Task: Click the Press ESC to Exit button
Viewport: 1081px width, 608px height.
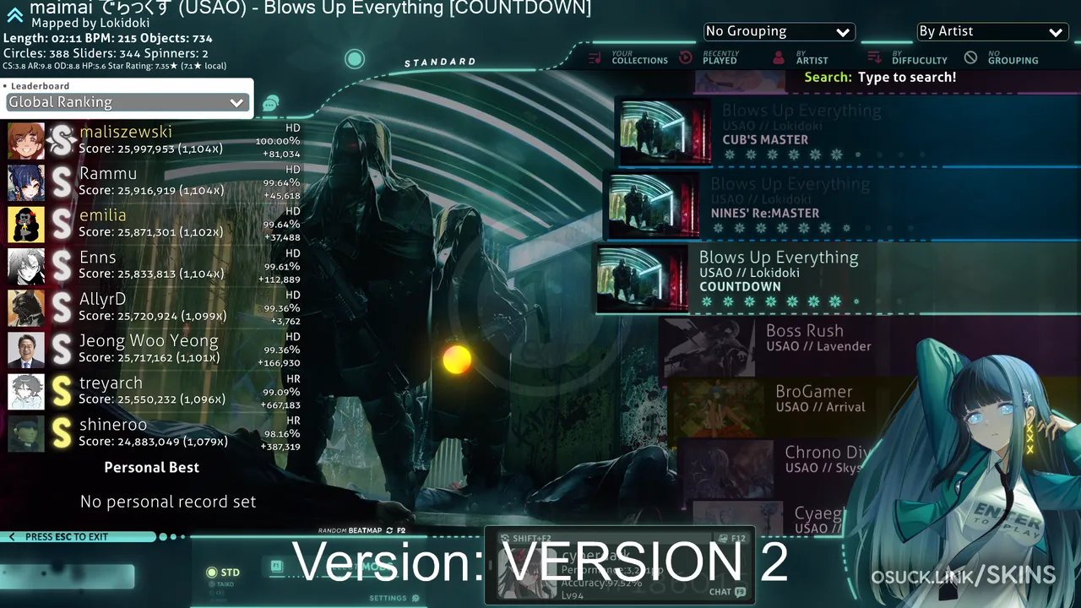Action: (x=79, y=537)
